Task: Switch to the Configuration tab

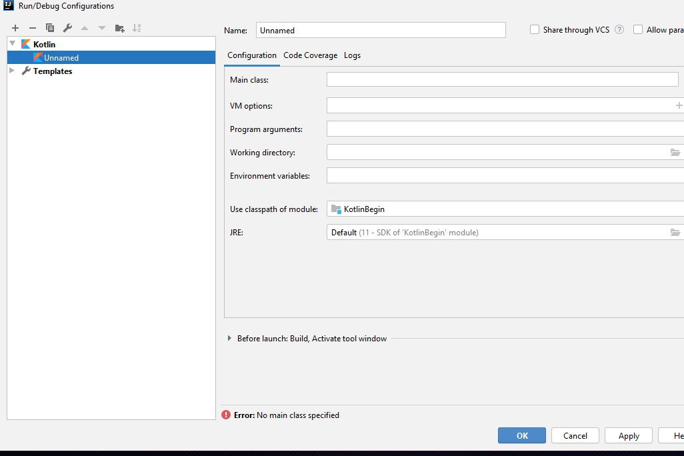Action: tap(252, 55)
